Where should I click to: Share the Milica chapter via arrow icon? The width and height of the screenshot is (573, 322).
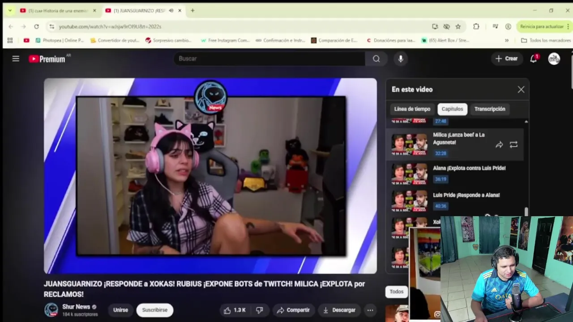pos(499,144)
